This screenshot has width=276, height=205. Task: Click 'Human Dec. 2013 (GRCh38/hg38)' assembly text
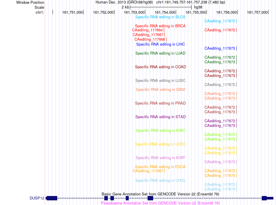[124, 2]
